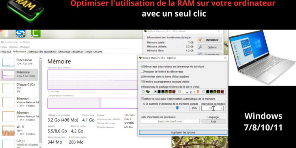Click the Gestionnaire des tâches title icon
This screenshot has width=296, height=148.
[x=2, y=42]
